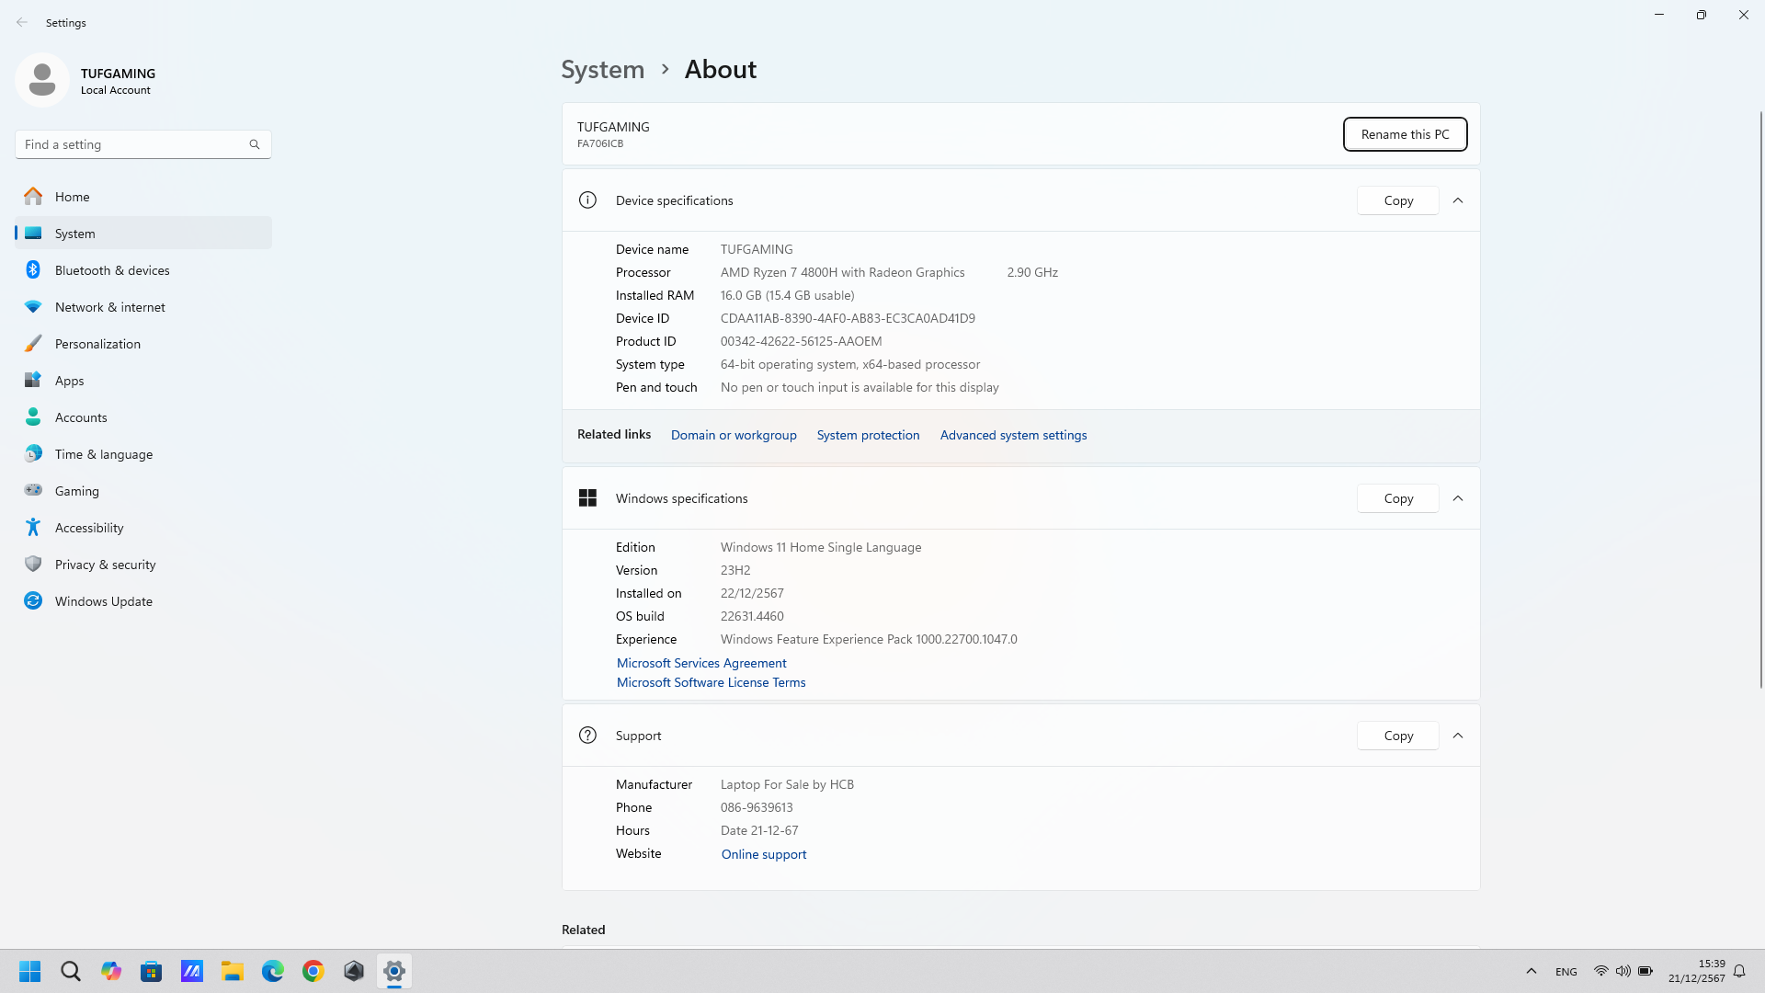This screenshot has height=993, width=1765.
Task: Click the Support question mark icon
Action: click(587, 736)
